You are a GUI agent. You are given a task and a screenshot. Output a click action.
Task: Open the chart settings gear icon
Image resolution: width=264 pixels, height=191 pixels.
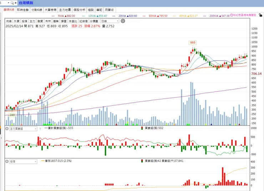point(123,21)
